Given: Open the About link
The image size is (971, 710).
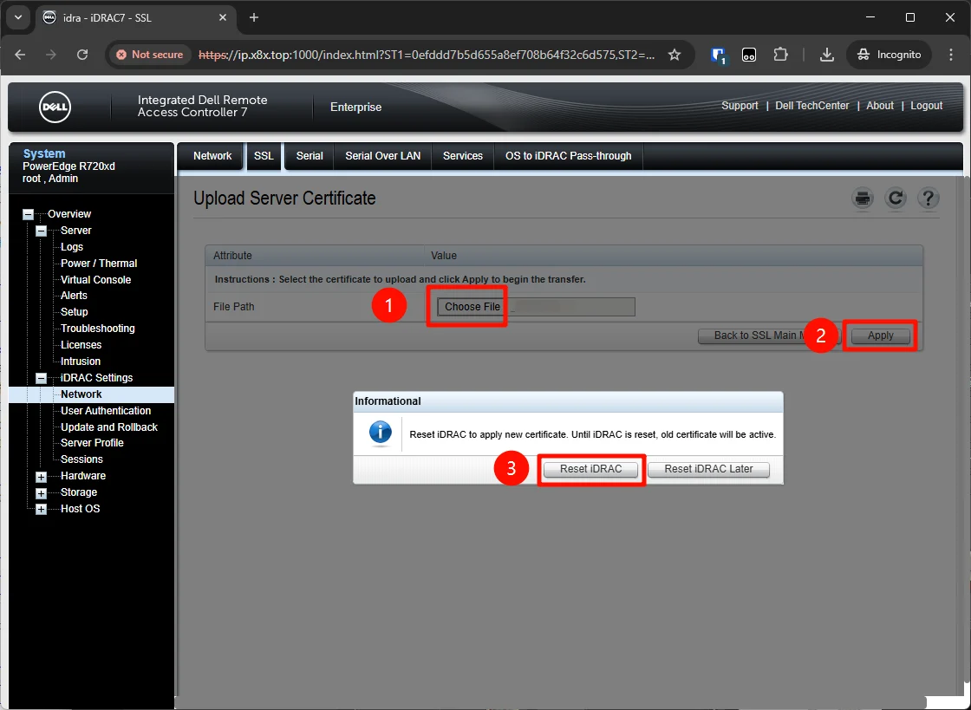Looking at the screenshot, I should coord(880,106).
